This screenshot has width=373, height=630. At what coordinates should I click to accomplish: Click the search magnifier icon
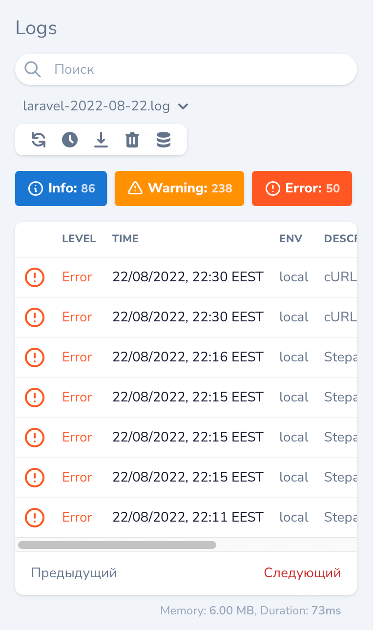pyautogui.click(x=33, y=69)
